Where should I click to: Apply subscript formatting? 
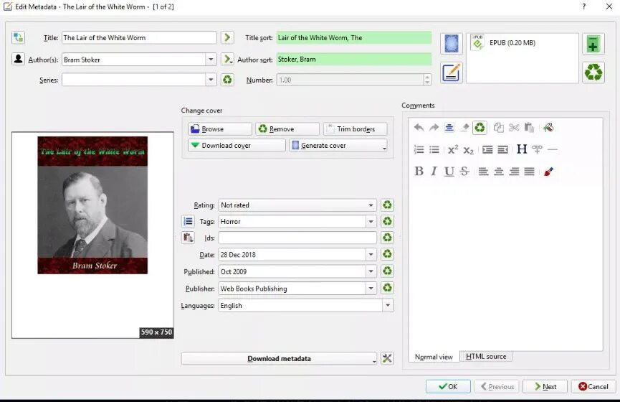(x=469, y=150)
